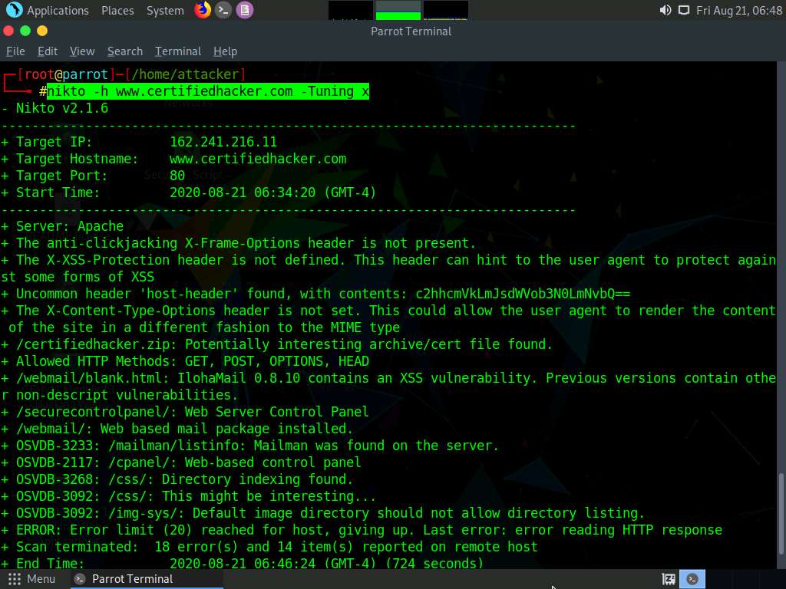Viewport: 786px width, 589px height.
Task: Click the volume speaker icon
Action: [x=665, y=10]
